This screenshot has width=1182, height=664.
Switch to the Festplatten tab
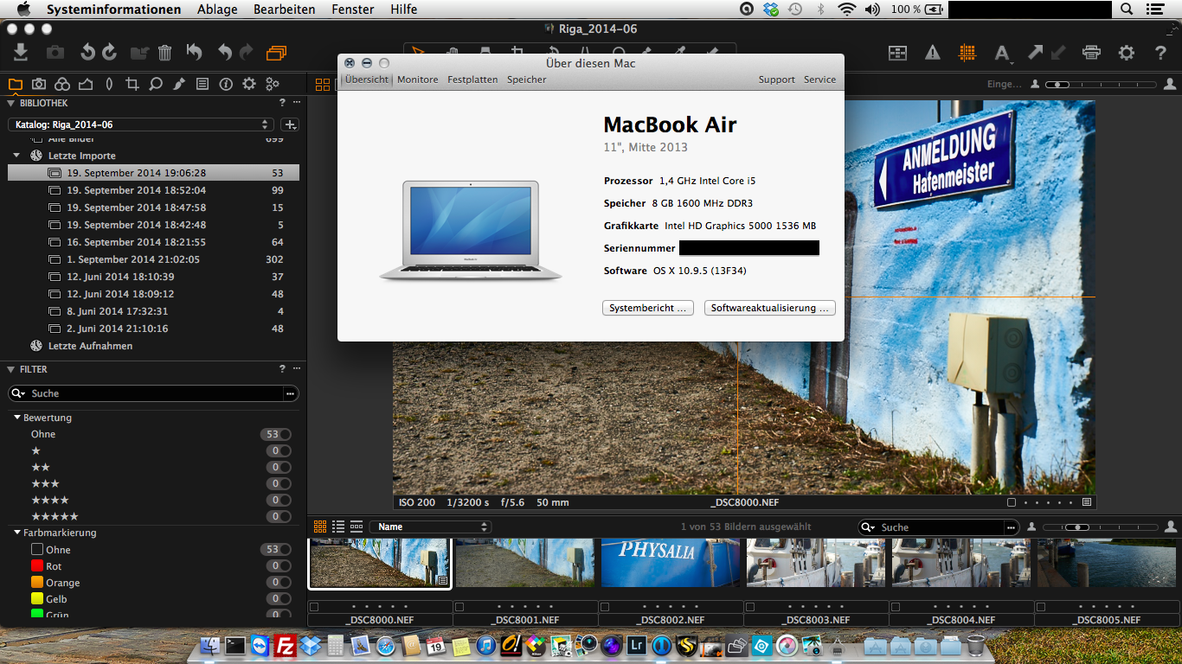tap(472, 80)
